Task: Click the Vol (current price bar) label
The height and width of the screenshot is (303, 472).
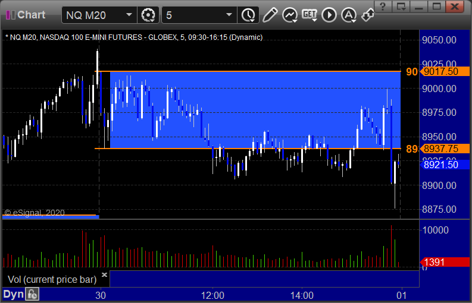Action: pyautogui.click(x=52, y=280)
